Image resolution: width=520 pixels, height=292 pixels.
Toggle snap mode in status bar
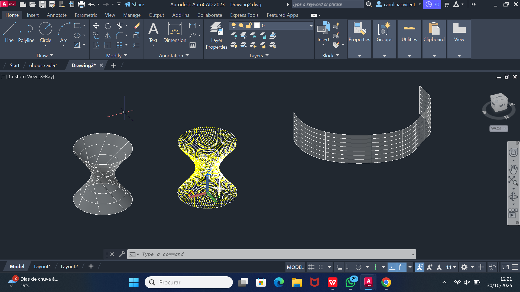321,267
